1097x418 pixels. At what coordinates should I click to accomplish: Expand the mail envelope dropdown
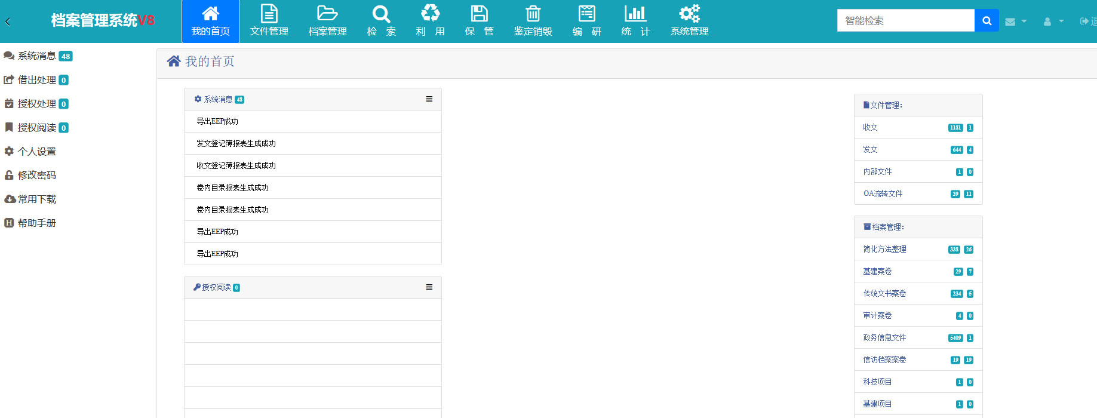1015,21
